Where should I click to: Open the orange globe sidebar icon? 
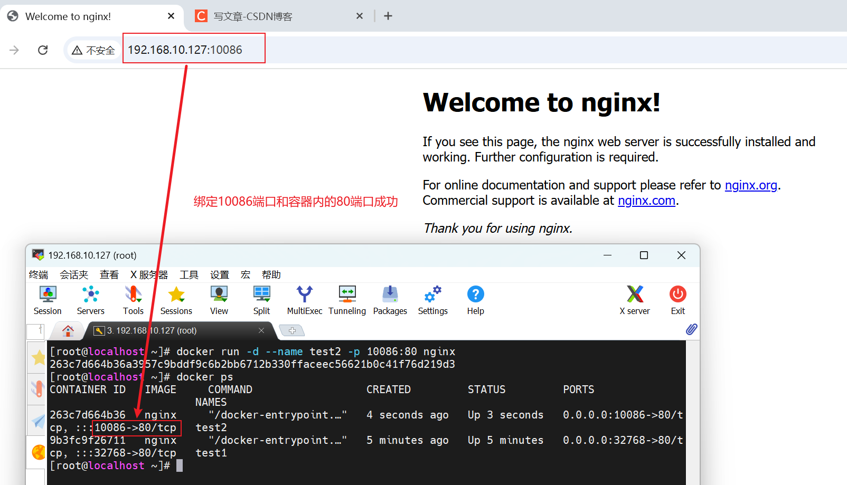click(39, 452)
